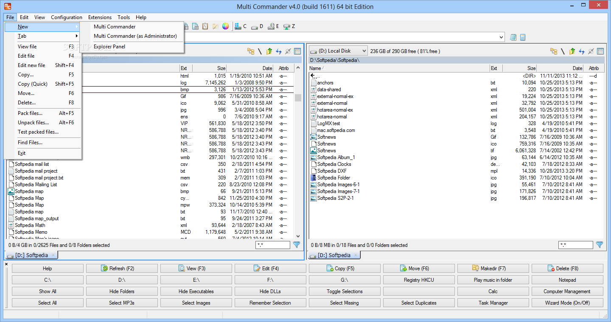The image size is (611, 322).
Task: Open the color rules wheel icon
Action: click(x=225, y=26)
